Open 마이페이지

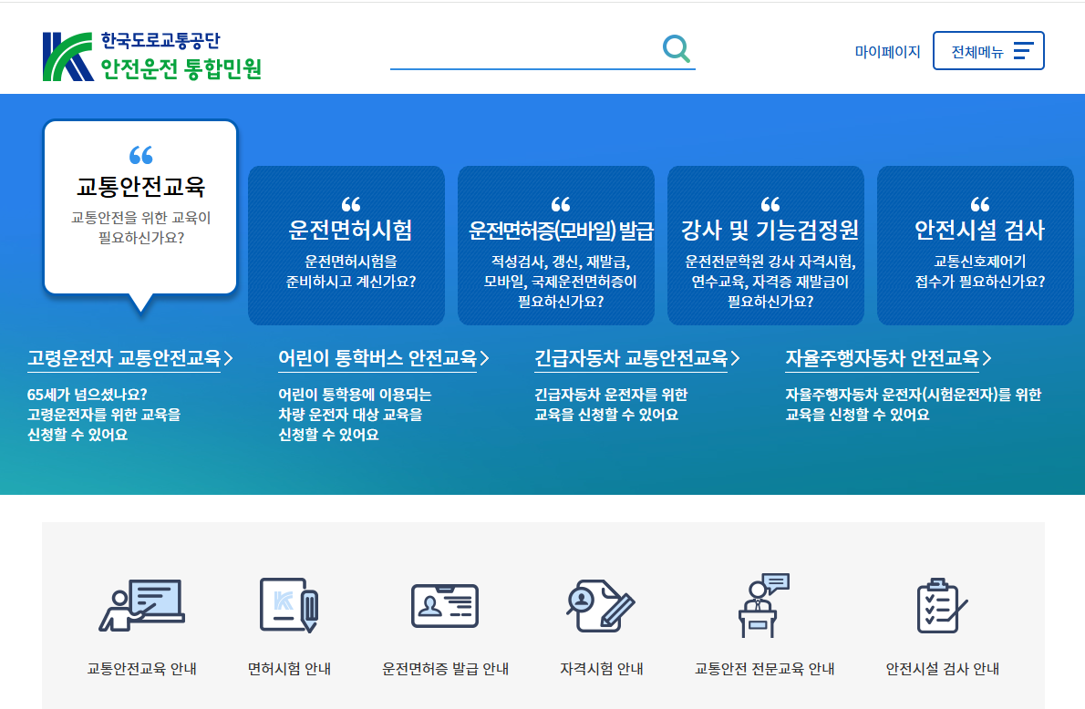point(886,50)
